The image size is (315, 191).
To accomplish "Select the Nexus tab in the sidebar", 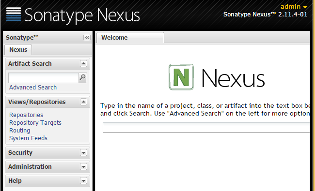I will (18, 50).
